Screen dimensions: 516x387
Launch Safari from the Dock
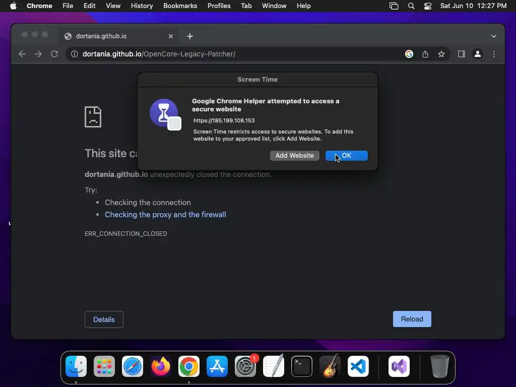point(133,366)
